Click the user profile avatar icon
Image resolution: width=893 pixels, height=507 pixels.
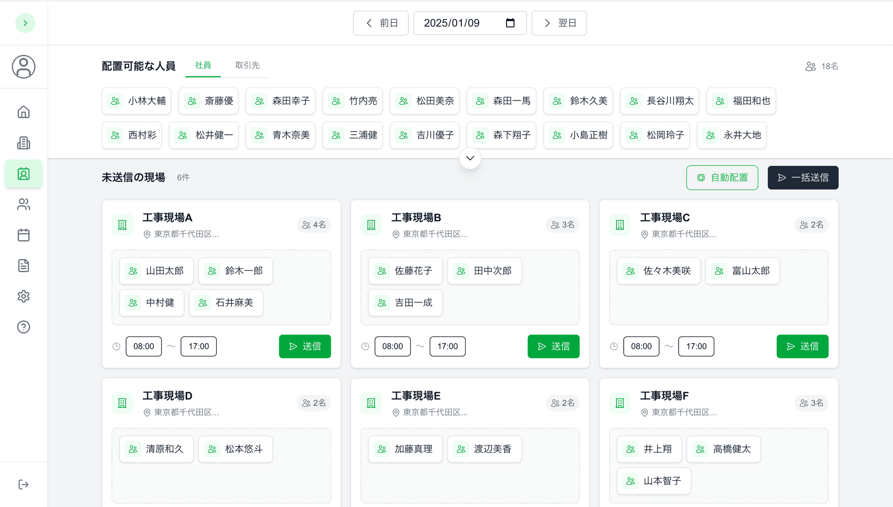pos(23,66)
